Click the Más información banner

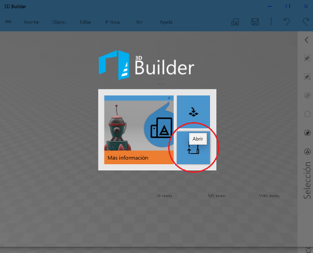point(139,158)
